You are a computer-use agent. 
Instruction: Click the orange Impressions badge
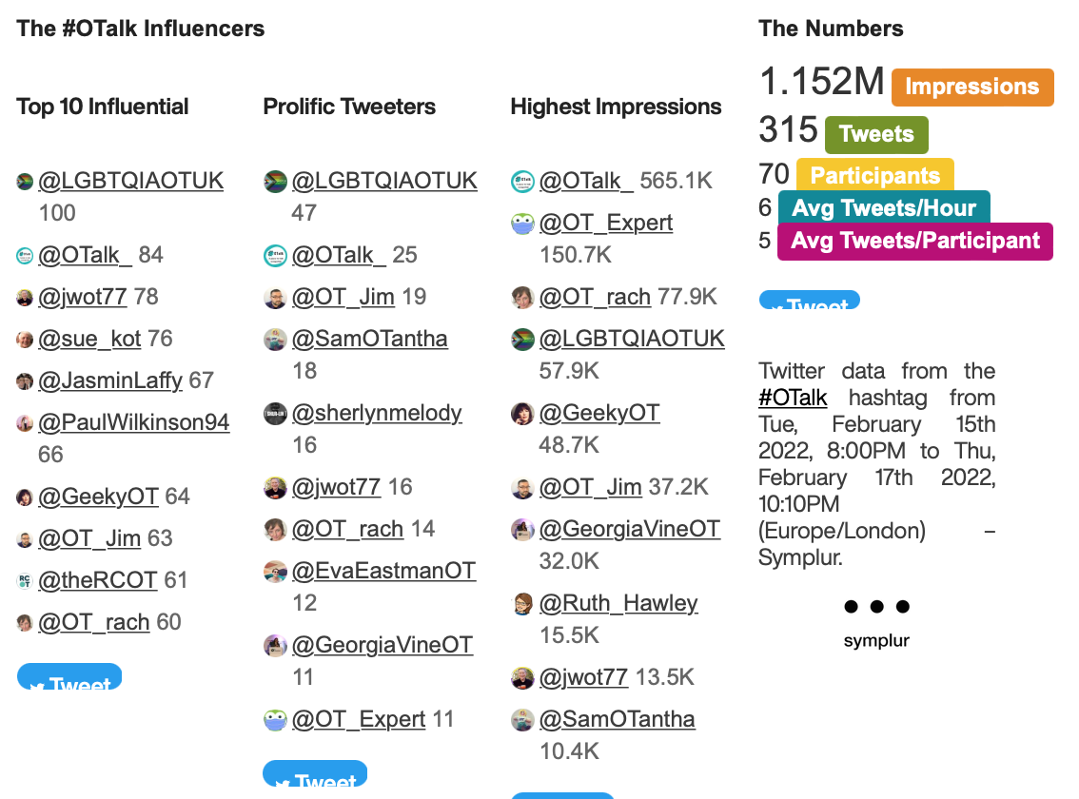pyautogui.click(x=972, y=87)
